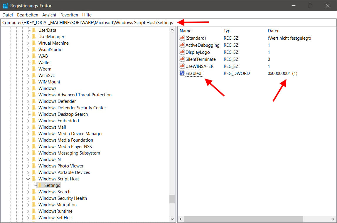Image resolution: width=337 pixels, height=223 pixels.
Task: Open the Bearbeiten menu
Action: point(27,15)
